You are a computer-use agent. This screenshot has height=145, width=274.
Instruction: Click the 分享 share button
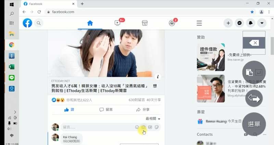142,110
